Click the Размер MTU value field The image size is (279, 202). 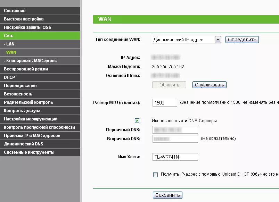pyautogui.click(x=165, y=102)
